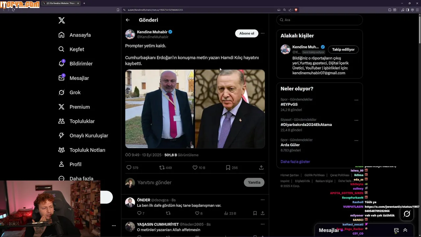Open the Brave Shields icon
The height and width of the screenshot is (237, 421).
click(x=296, y=10)
